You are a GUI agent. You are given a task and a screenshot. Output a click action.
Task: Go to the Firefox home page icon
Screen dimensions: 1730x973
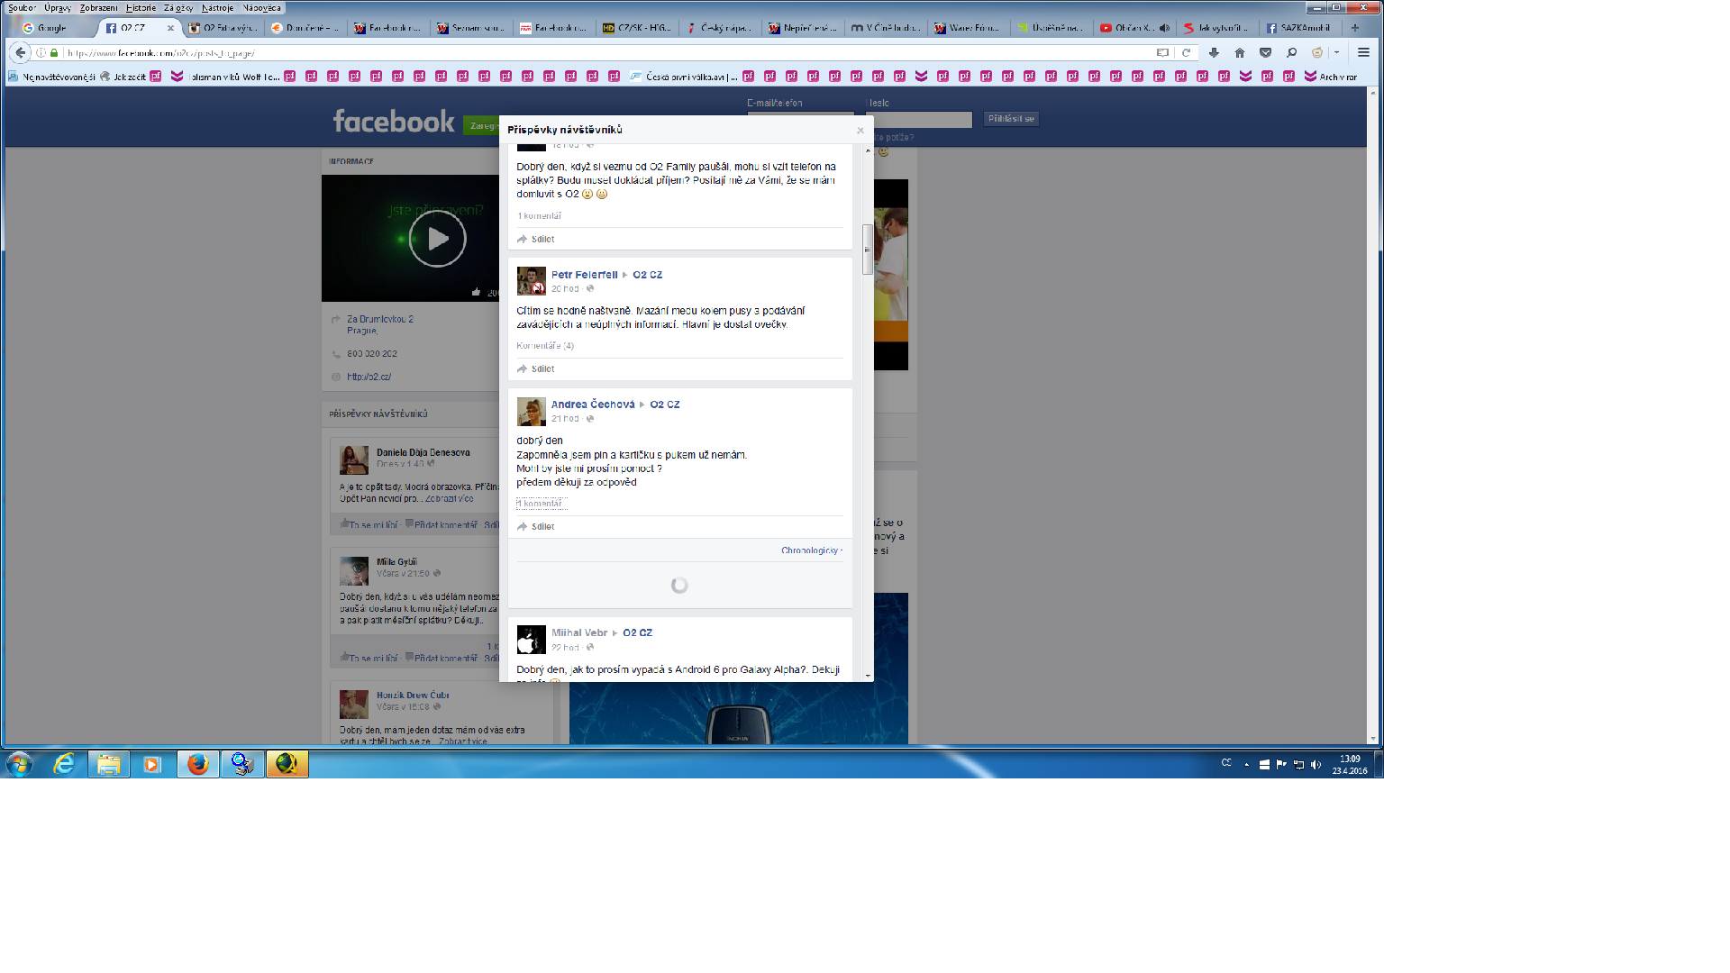[1240, 53]
